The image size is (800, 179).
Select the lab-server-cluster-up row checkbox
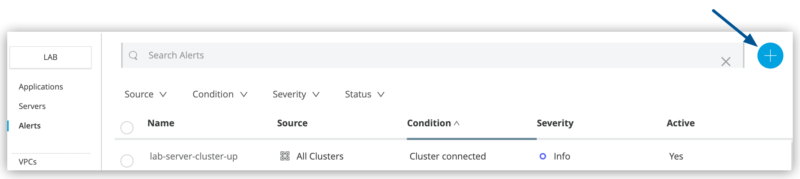tap(127, 161)
